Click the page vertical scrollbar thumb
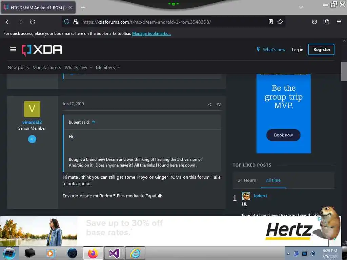 (x=344, y=71)
